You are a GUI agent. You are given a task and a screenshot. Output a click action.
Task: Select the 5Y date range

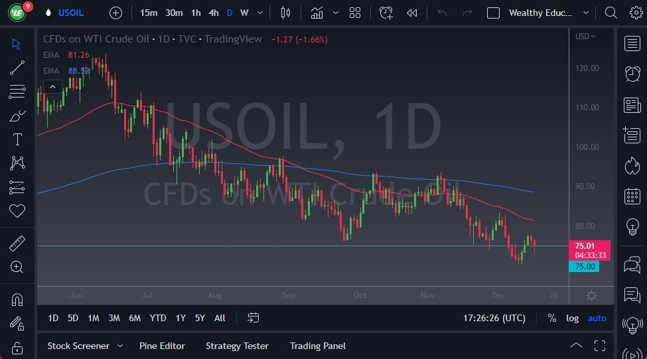tap(200, 318)
